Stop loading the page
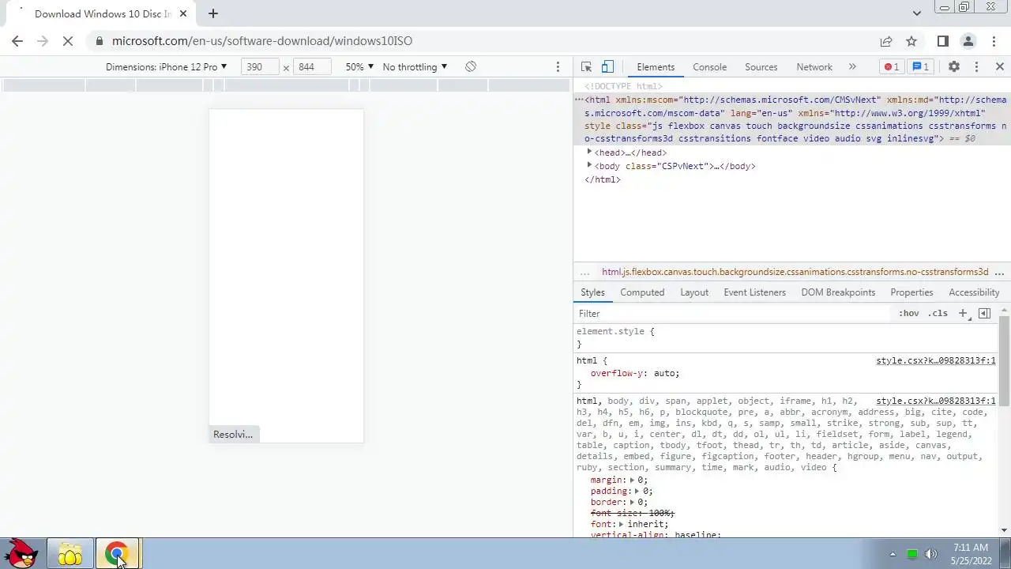Viewport: 1011px width, 569px height. pyautogui.click(x=68, y=41)
